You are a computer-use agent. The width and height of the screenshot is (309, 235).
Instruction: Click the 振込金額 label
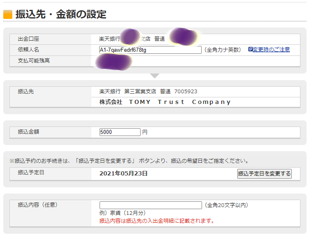pos(28,131)
